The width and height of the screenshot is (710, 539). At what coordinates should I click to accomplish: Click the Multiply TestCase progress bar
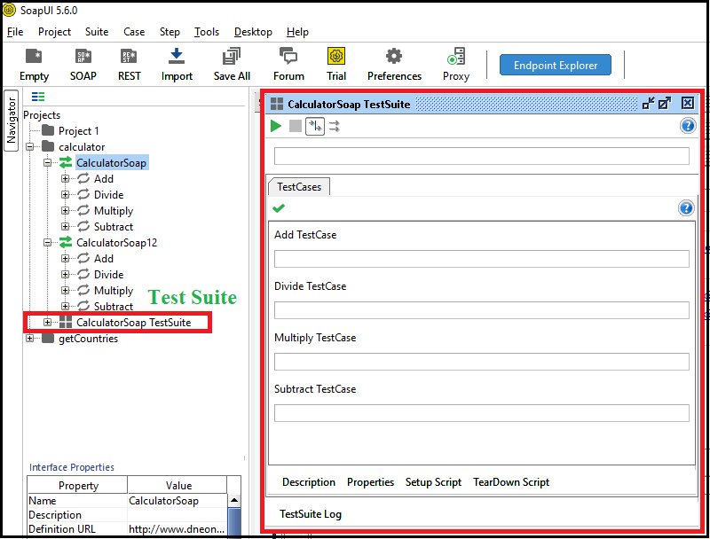[481, 362]
